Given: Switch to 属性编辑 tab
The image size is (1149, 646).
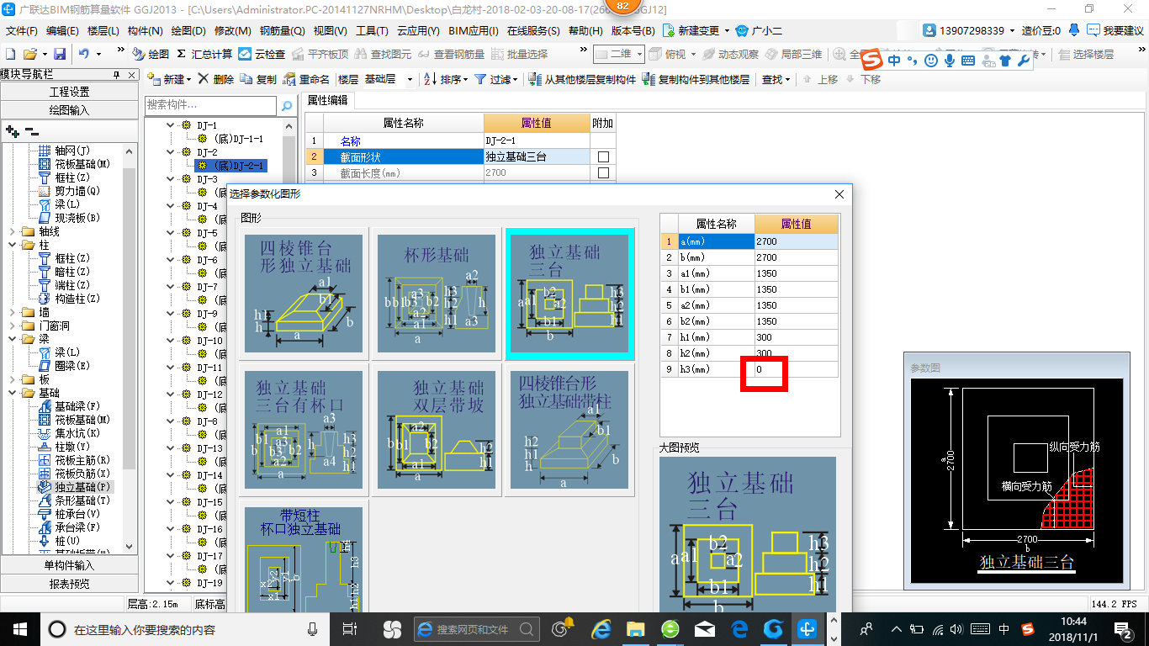Looking at the screenshot, I should 327,100.
